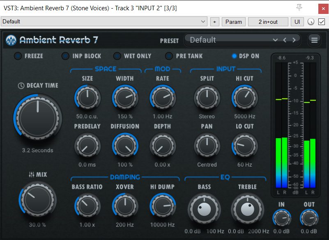The width and height of the screenshot is (329, 240).
Task: Toggle the FREEZE switch
Action: click(x=18, y=56)
